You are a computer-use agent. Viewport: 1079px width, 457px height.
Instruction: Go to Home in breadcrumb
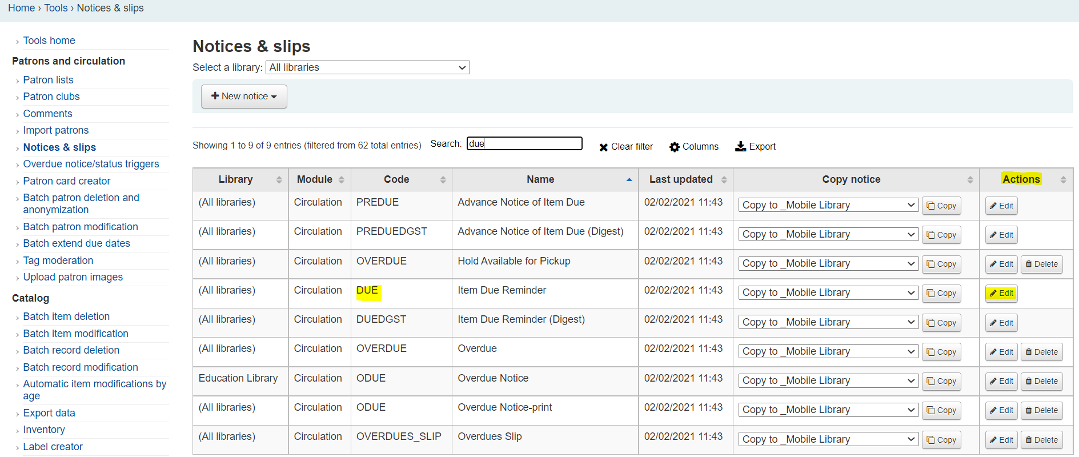21,8
